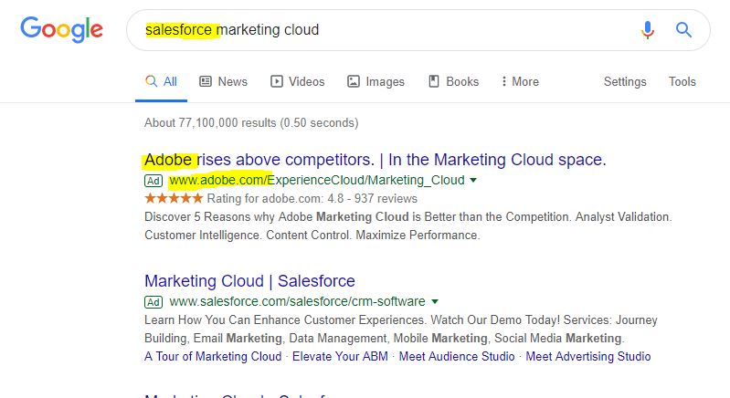Open search Tools options
Screen dimensions: 730x398
[682, 81]
